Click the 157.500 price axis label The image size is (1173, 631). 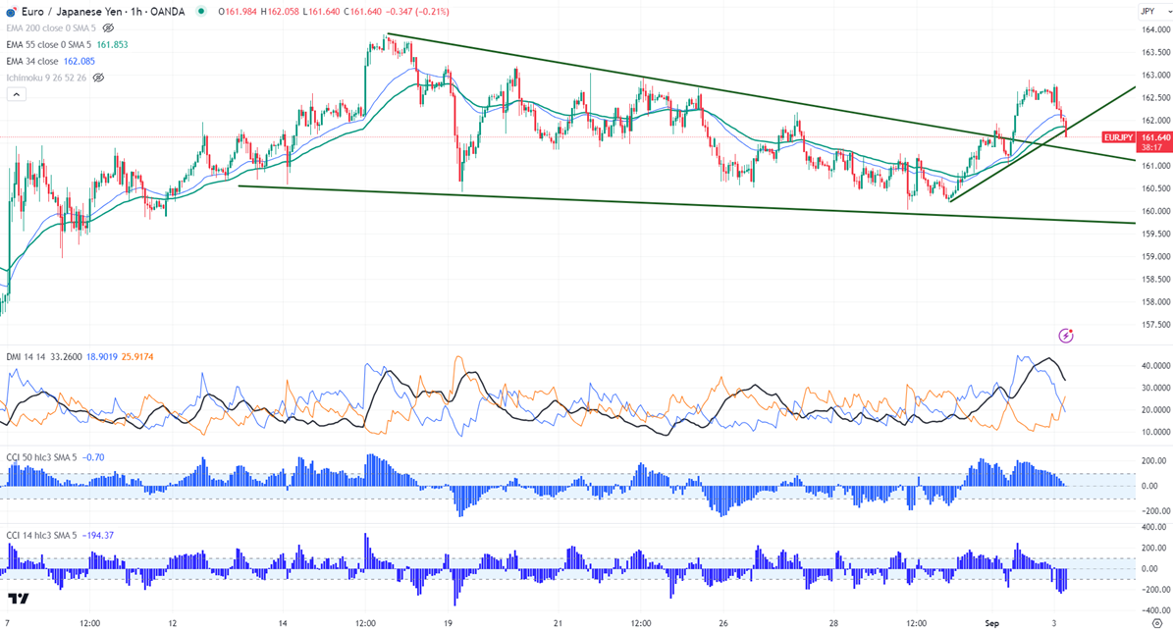(1155, 325)
